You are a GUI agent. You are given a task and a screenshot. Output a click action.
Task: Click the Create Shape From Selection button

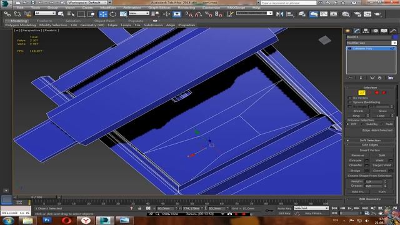coord(369,176)
